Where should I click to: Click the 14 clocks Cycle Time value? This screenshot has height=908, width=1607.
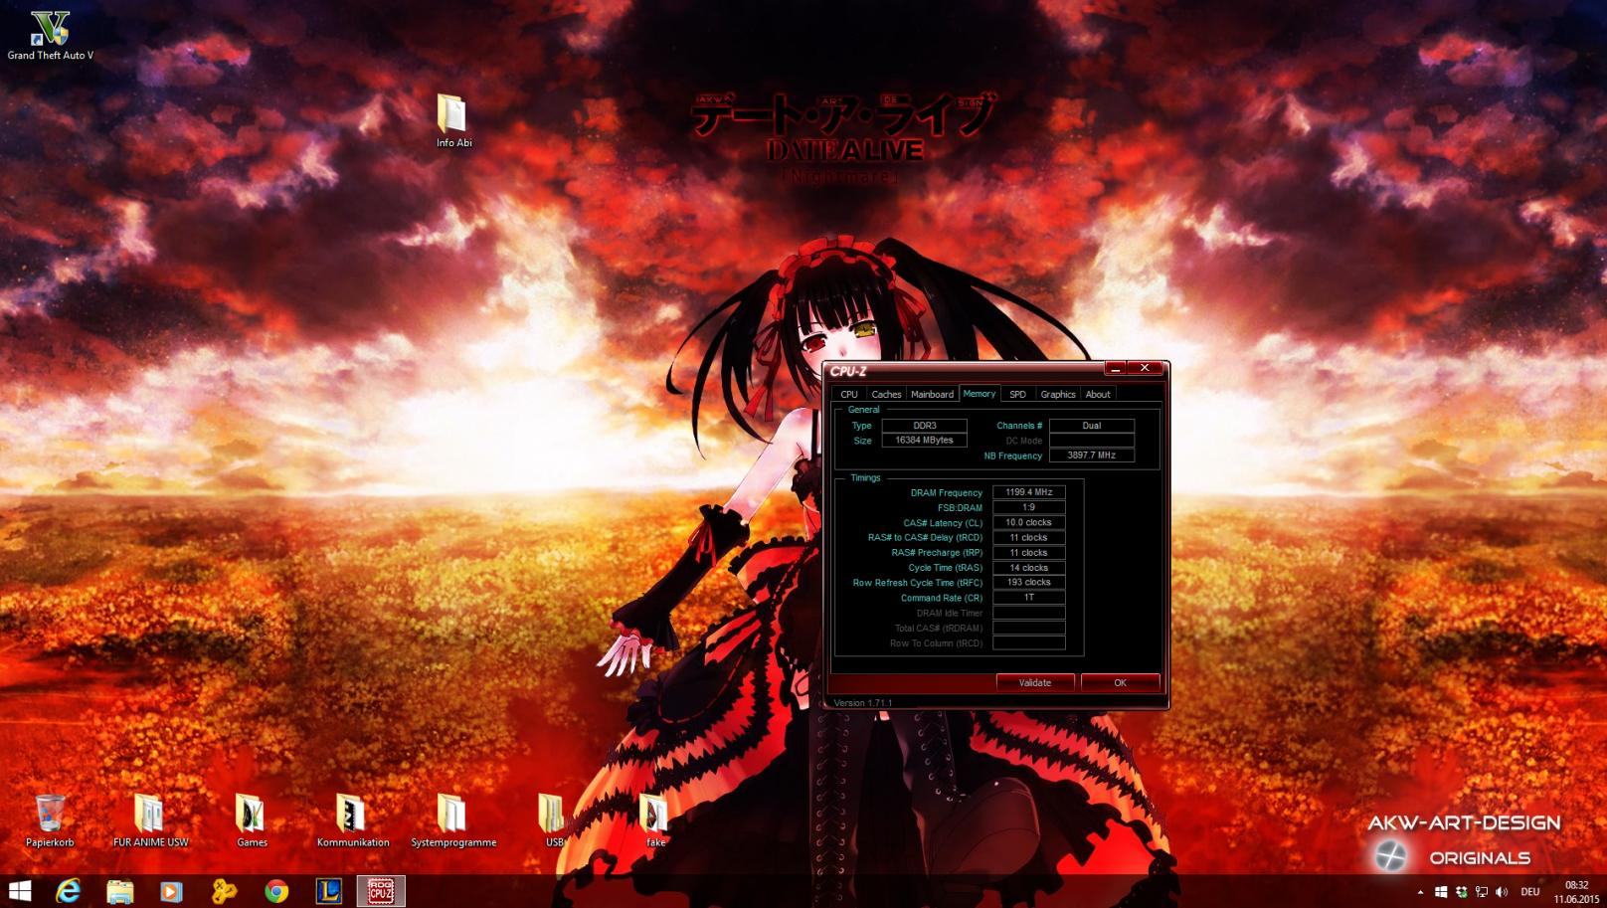1028,568
